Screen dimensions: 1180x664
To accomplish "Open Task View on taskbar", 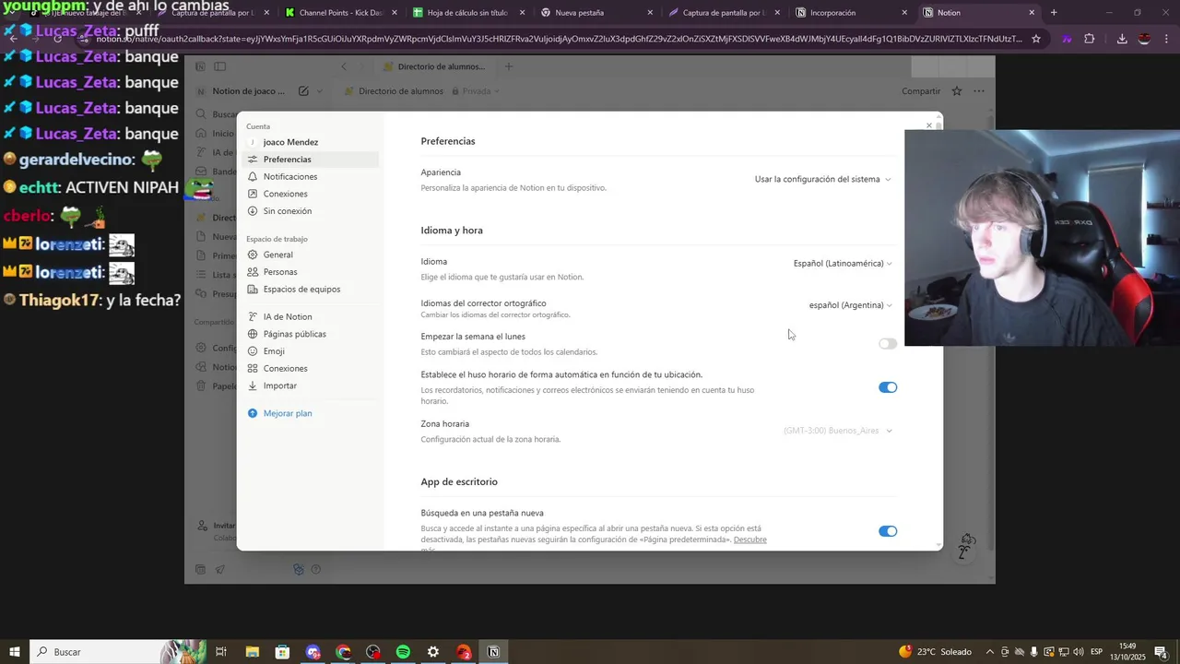I will point(221,652).
